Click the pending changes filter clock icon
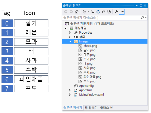 84,12
